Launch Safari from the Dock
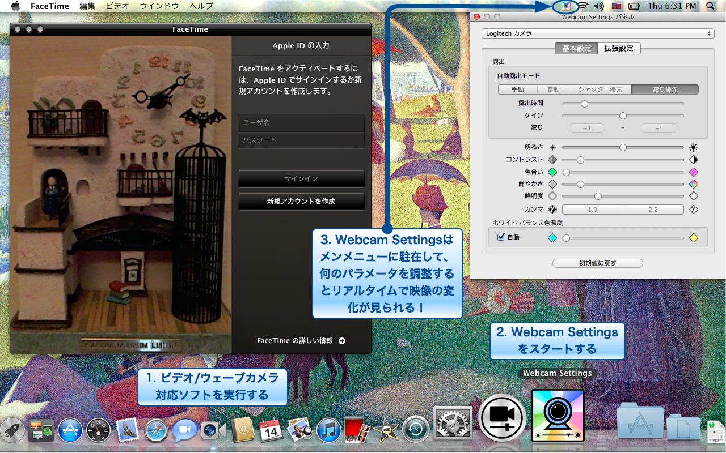The image size is (726, 453). pyautogui.click(x=157, y=431)
